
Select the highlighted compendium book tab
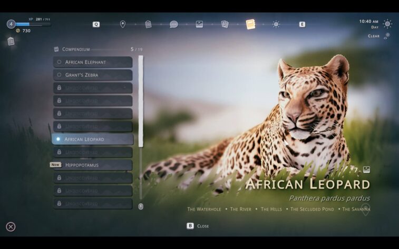click(x=251, y=24)
